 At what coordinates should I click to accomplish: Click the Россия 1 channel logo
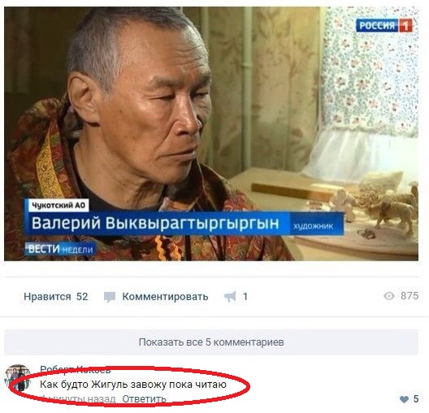(383, 25)
